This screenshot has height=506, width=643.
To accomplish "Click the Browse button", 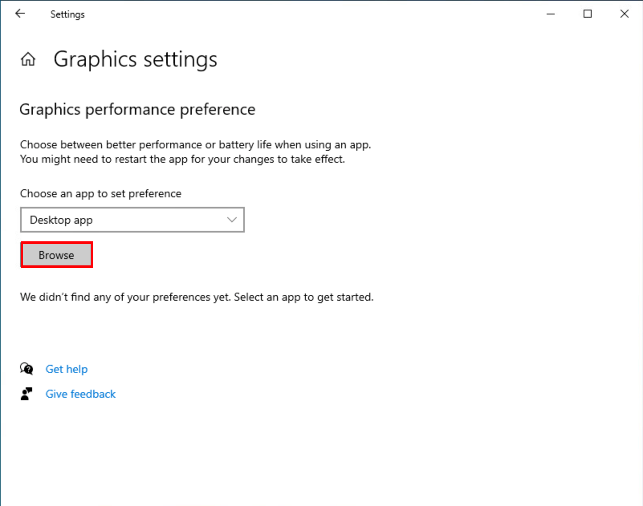I will click(x=57, y=255).
